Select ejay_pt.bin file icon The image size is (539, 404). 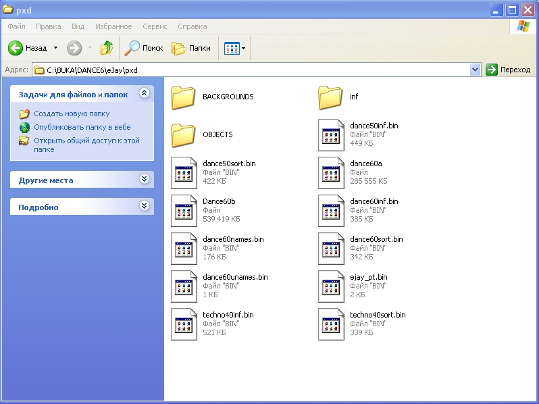point(331,286)
